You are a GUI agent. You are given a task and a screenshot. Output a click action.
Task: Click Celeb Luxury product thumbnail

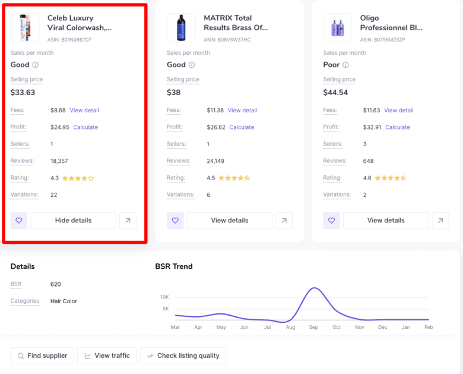[x=25, y=27]
